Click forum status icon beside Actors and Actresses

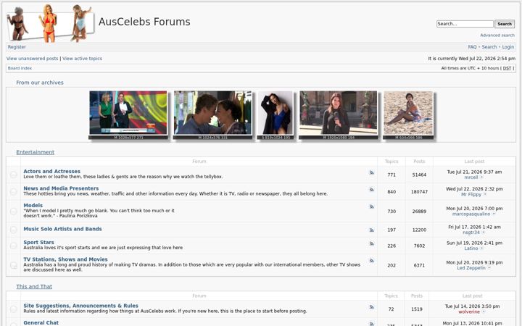pyautogui.click(x=13, y=175)
